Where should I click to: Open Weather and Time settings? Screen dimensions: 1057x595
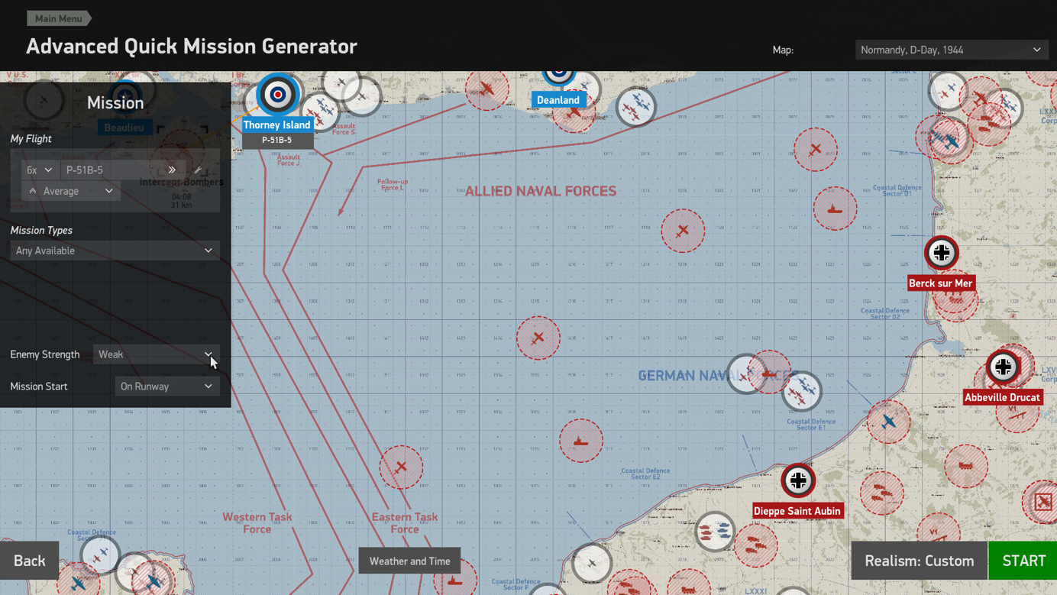coord(409,561)
